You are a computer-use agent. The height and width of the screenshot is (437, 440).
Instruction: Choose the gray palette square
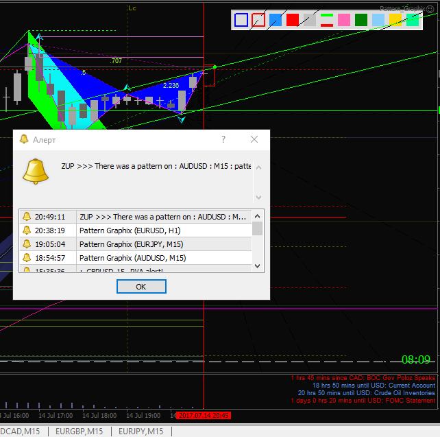310,20
